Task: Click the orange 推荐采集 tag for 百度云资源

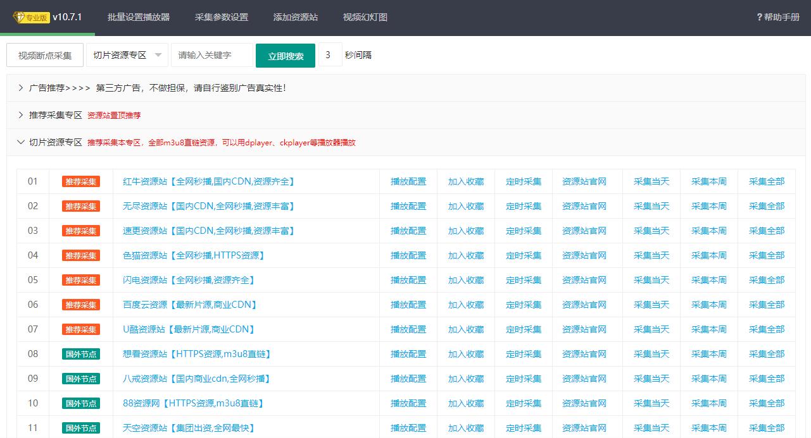Action: (x=81, y=305)
